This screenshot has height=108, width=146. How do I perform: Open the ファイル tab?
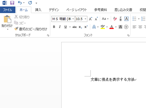tap(8, 10)
